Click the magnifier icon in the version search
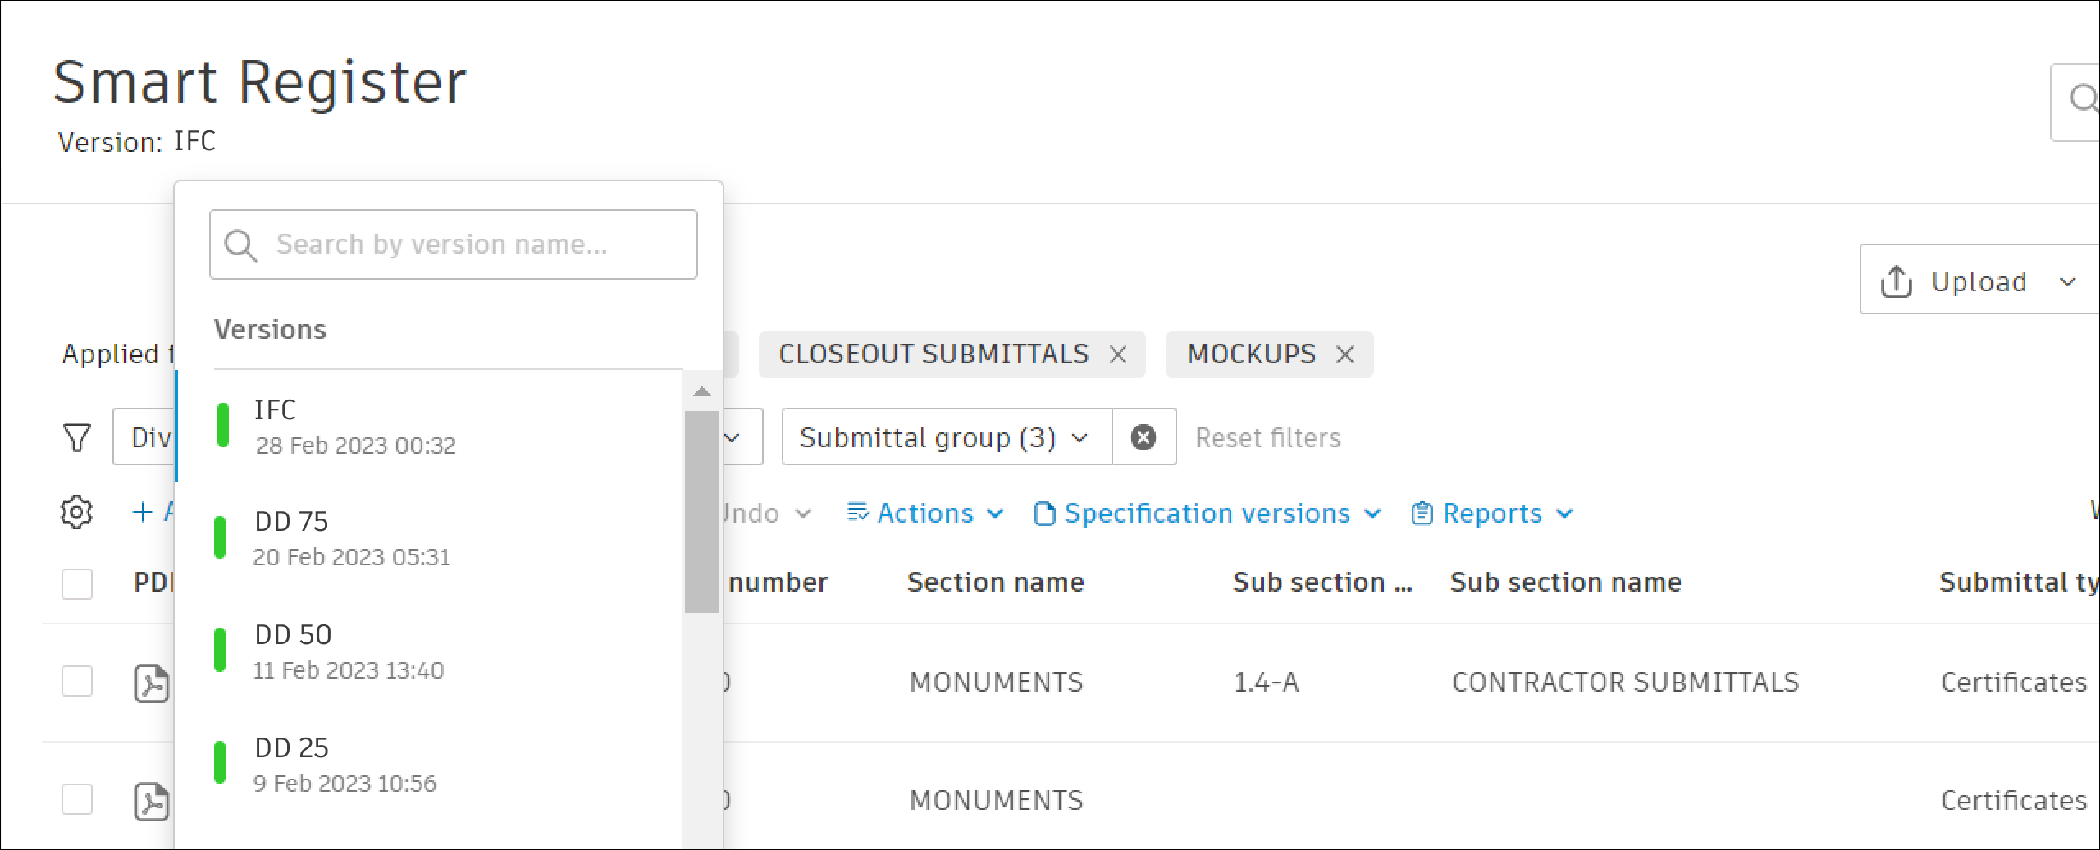2100x850 pixels. [241, 245]
